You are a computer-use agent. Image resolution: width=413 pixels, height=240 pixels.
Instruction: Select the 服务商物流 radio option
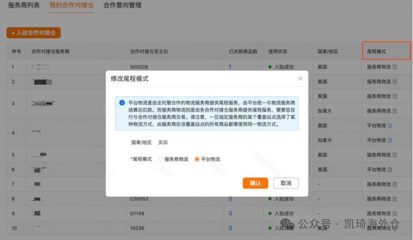point(160,159)
